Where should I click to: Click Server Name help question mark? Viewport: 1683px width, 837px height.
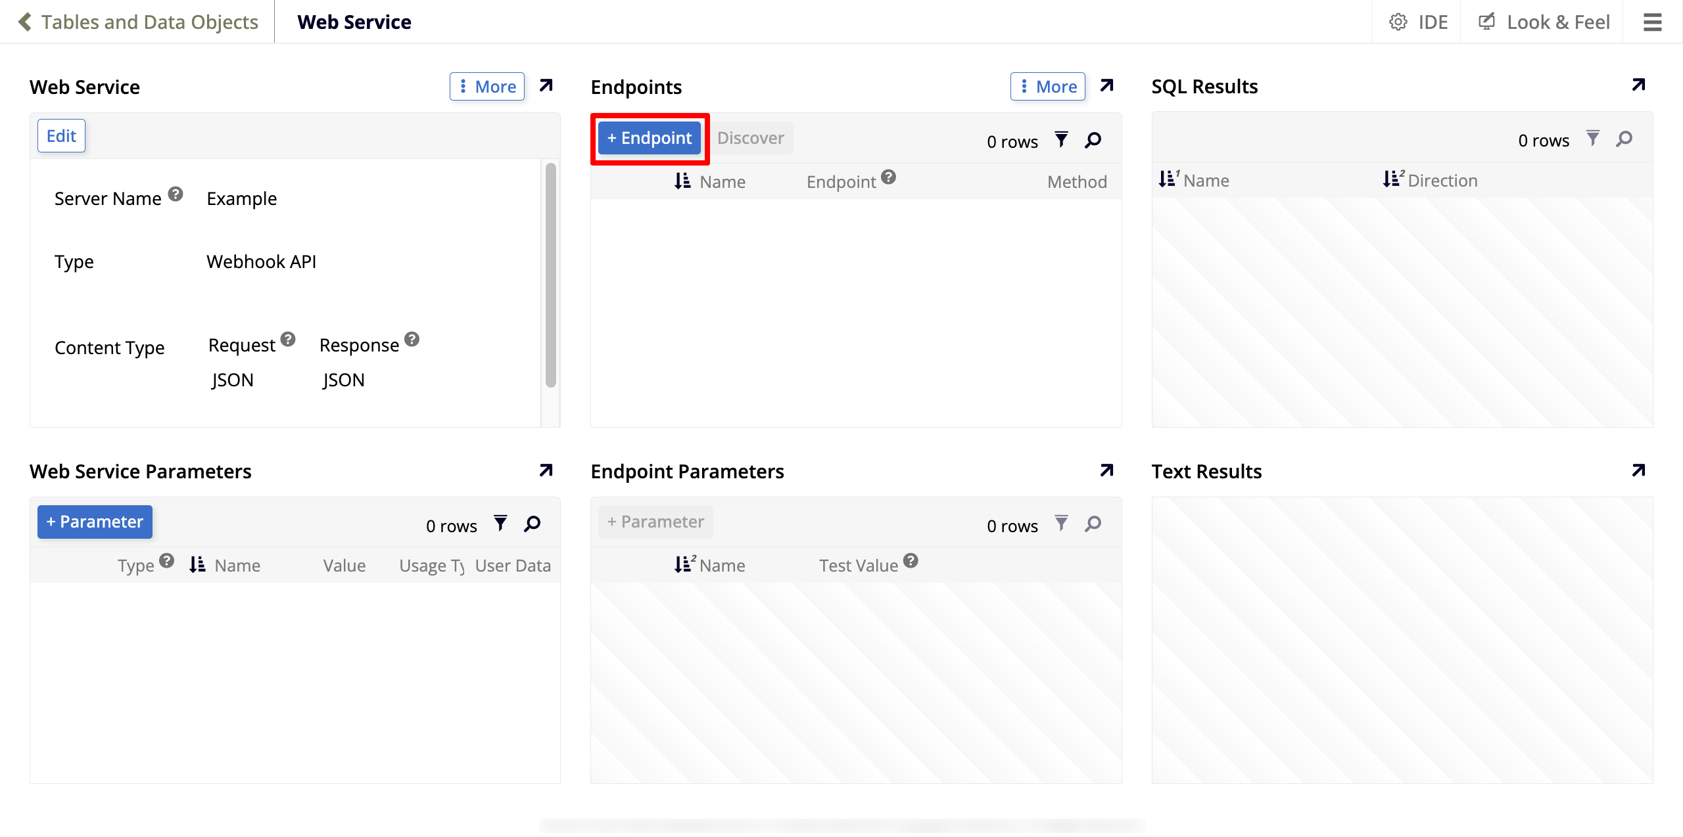tap(176, 194)
